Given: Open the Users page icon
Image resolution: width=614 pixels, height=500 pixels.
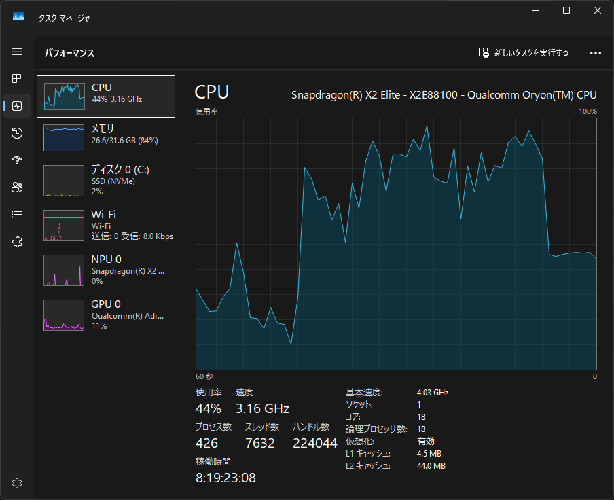Looking at the screenshot, I should 18,187.
